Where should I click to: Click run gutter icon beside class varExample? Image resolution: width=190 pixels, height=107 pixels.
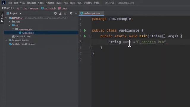[x=85, y=30]
